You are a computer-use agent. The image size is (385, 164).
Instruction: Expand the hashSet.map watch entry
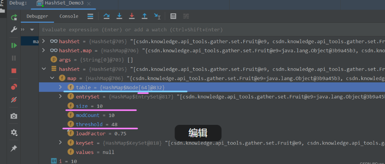pyautogui.click(x=43, y=50)
